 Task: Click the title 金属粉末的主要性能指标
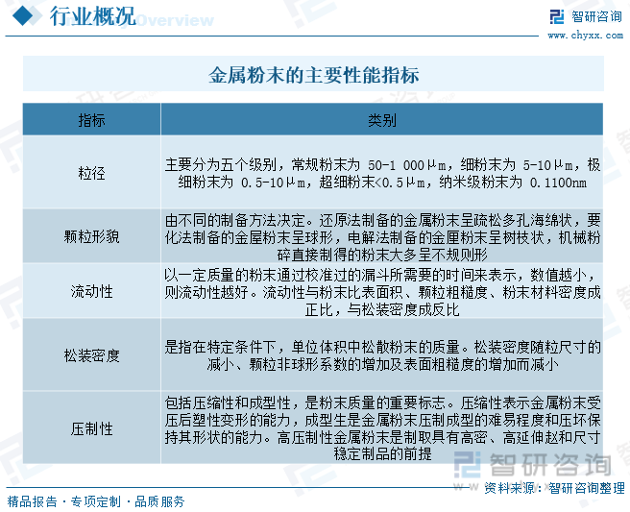click(313, 75)
